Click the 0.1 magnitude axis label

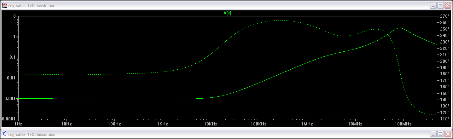pos(13,57)
